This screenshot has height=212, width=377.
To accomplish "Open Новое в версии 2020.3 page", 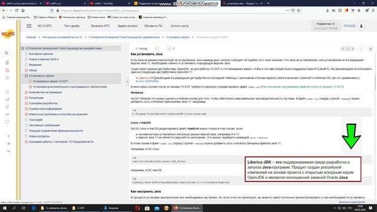I will point(44,59).
